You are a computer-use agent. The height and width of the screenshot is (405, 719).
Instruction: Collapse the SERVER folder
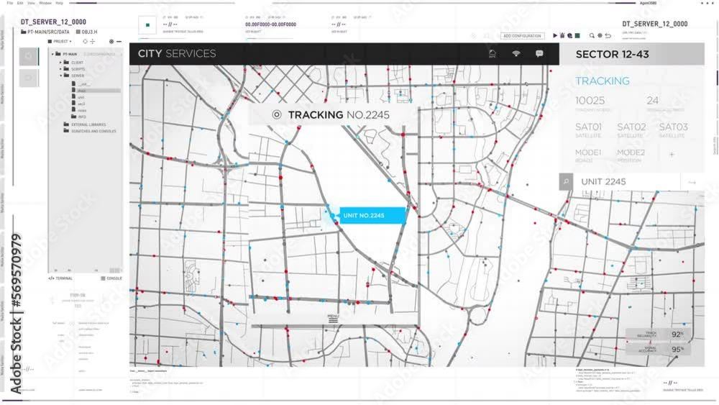click(x=60, y=76)
